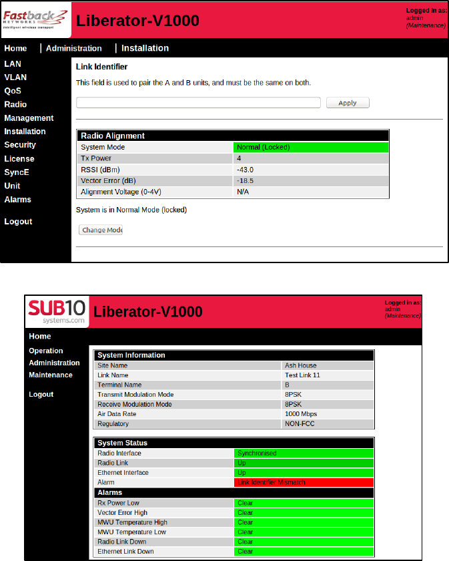449x561 pixels.
Task: Open Security page from sidebar
Action: (x=20, y=145)
